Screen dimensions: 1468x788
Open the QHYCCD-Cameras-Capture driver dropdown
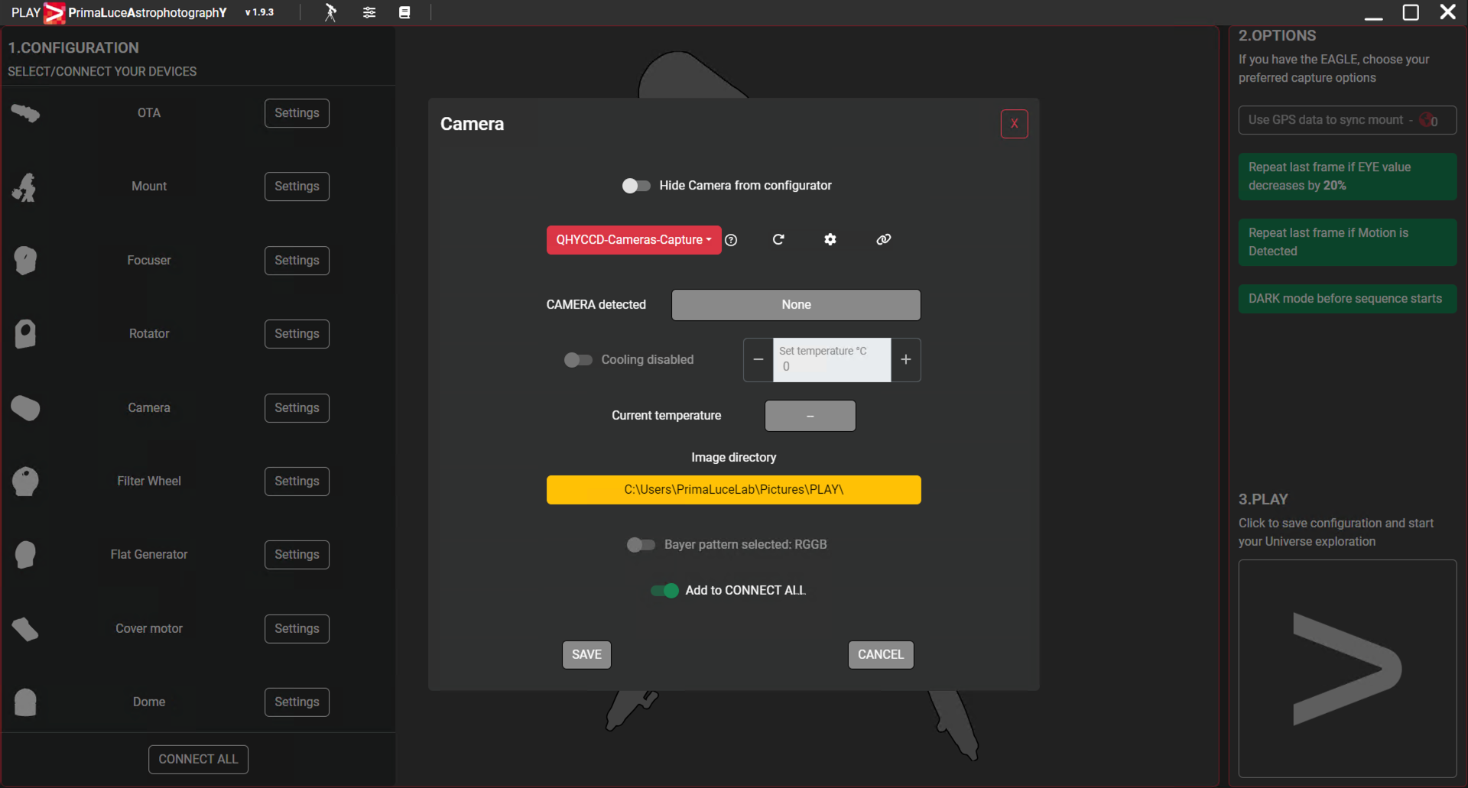tap(634, 240)
